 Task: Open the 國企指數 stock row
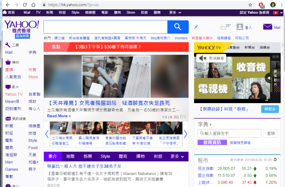[237, 175]
